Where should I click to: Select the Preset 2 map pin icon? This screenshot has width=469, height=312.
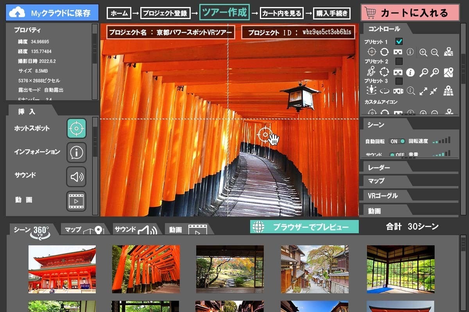448,72
